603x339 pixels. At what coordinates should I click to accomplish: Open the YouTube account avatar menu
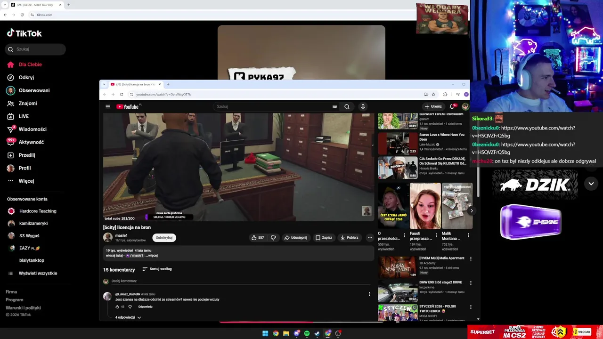(465, 107)
